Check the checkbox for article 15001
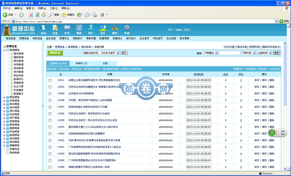 [50, 80]
